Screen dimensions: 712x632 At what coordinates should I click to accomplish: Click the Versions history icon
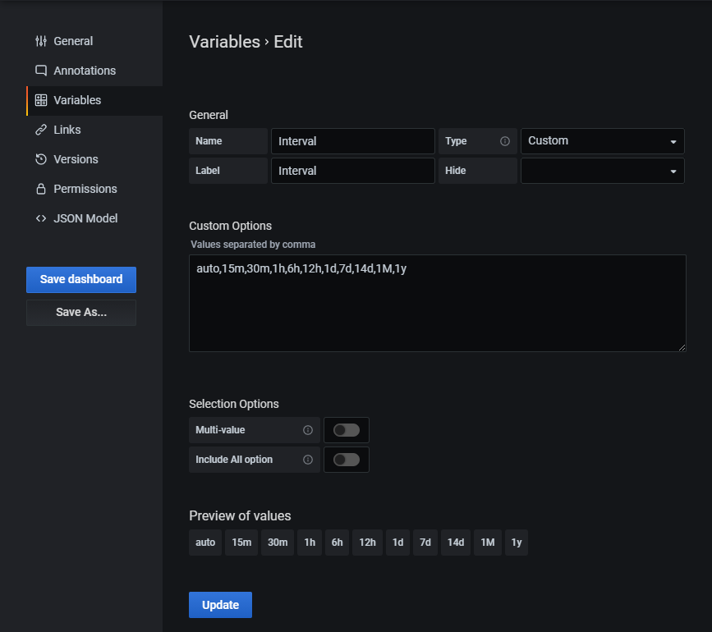tap(41, 159)
